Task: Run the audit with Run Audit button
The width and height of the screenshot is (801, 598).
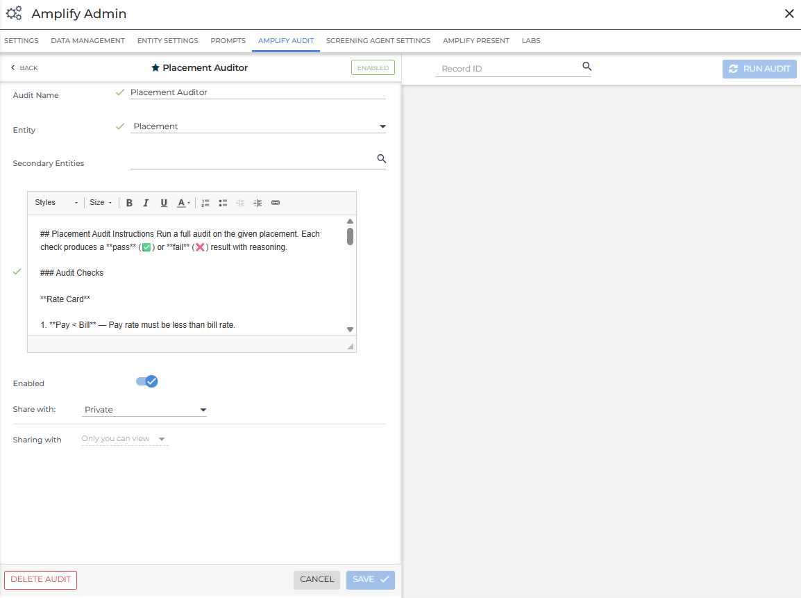Action: 759,69
